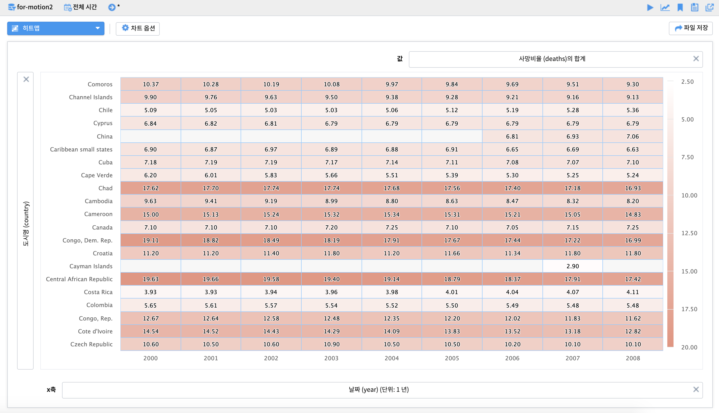Click the export share icon top right
The height and width of the screenshot is (413, 719).
tap(709, 7)
